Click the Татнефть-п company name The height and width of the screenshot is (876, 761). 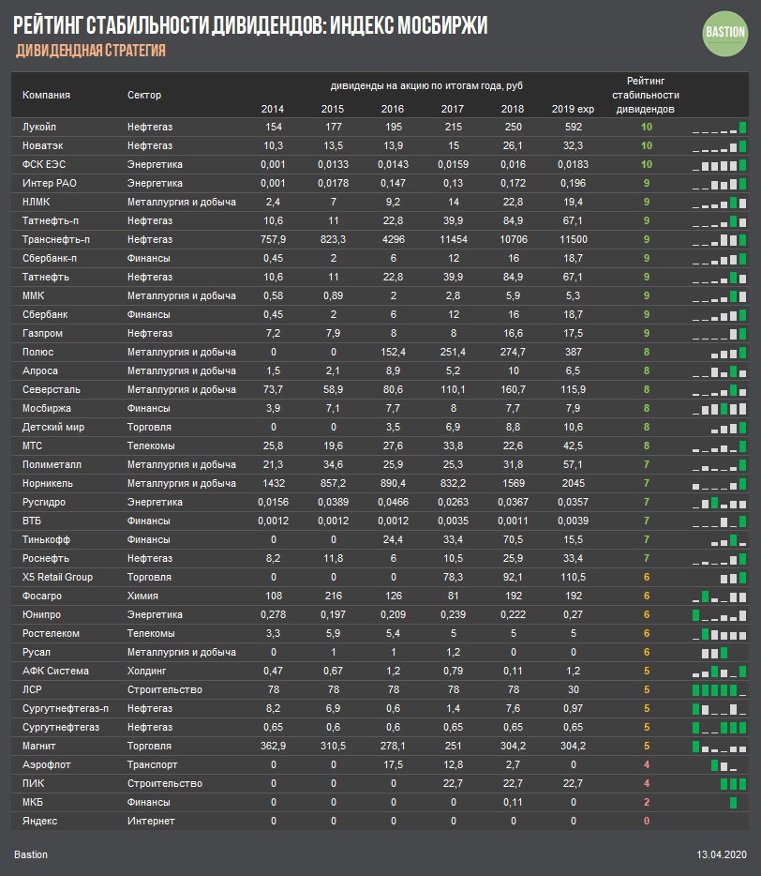point(51,220)
